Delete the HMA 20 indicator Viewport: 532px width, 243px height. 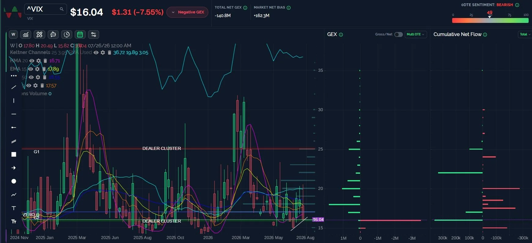(x=45, y=61)
